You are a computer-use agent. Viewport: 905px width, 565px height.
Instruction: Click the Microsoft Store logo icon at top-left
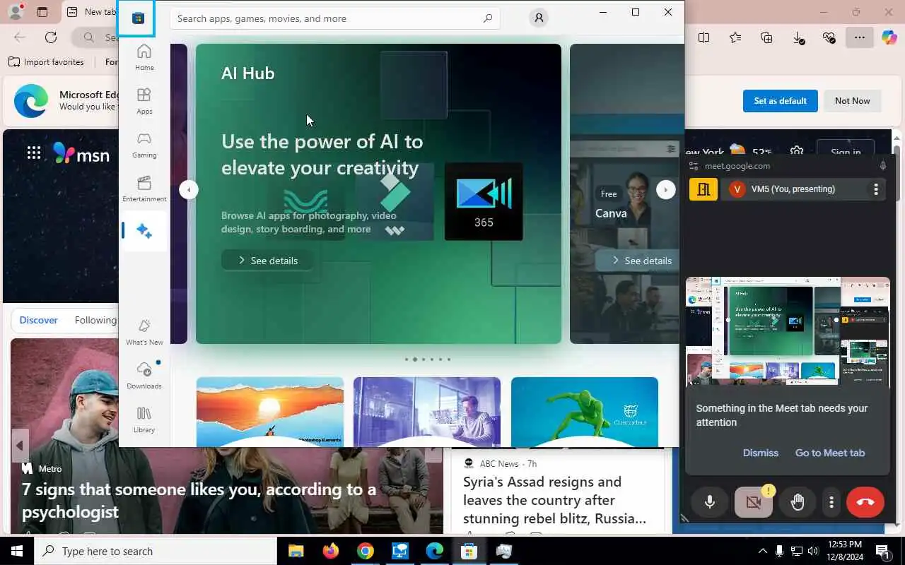[x=138, y=18]
